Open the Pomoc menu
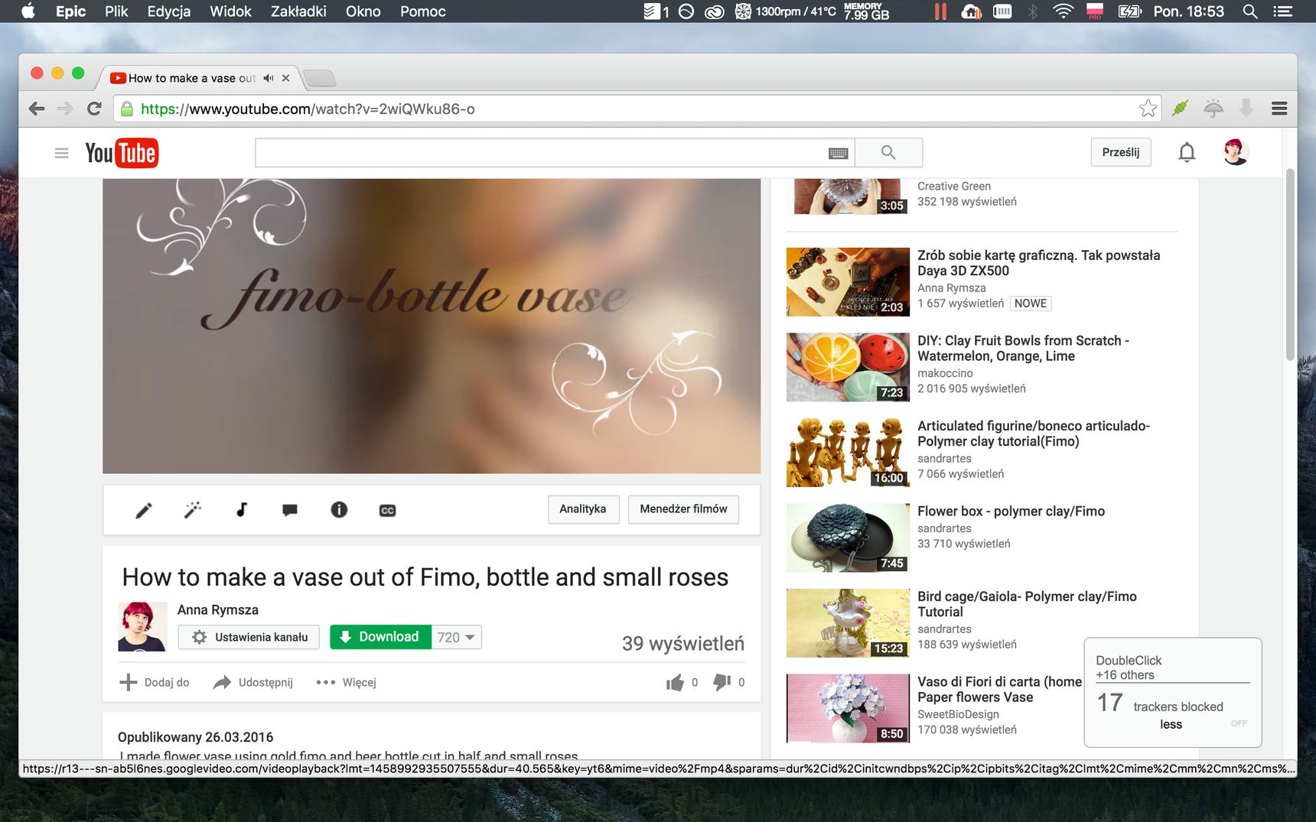This screenshot has width=1316, height=822. (x=423, y=11)
